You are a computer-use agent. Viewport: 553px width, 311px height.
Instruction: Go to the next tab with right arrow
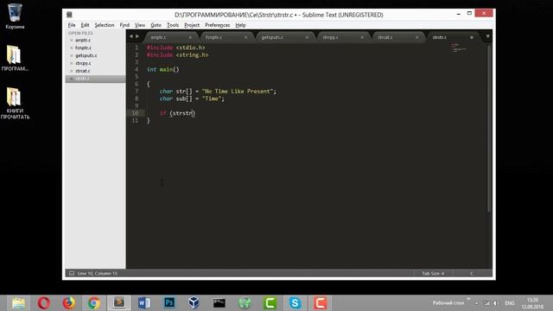tap(137, 36)
